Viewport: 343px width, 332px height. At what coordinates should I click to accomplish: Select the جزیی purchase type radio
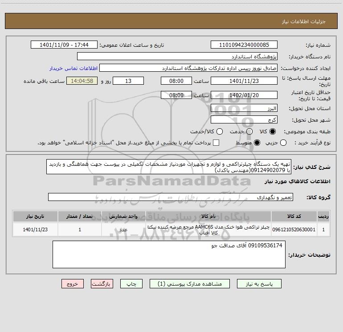coord(283,143)
